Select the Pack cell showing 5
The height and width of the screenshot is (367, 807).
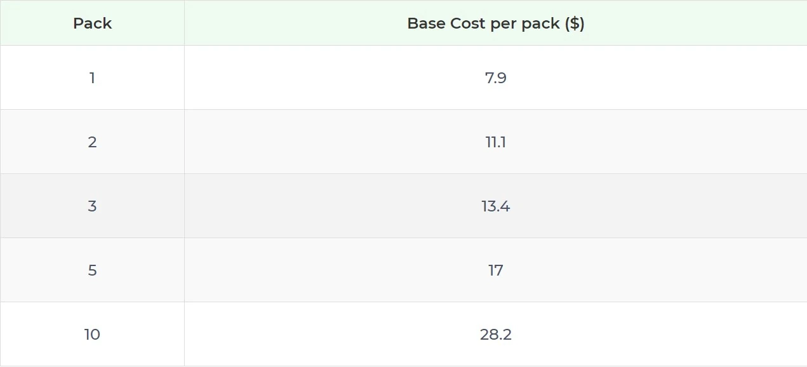92,270
